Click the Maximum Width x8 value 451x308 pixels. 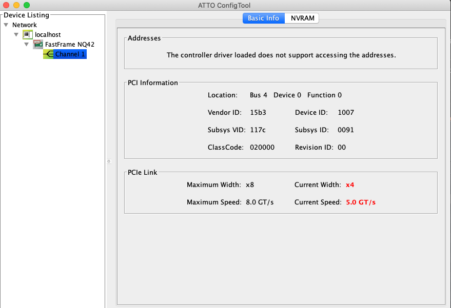tap(250, 184)
